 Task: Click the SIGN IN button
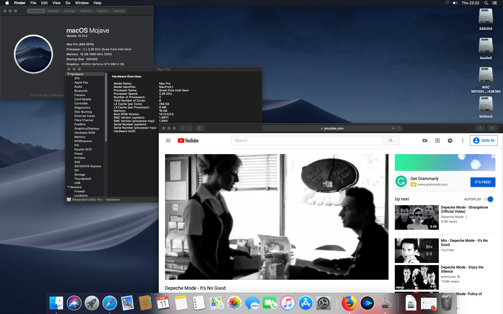(x=484, y=141)
